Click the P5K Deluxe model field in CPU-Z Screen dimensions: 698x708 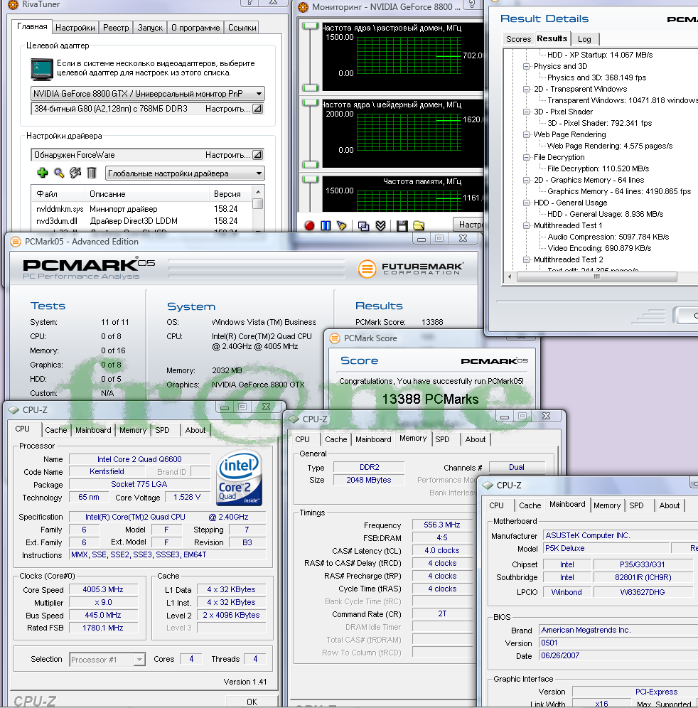pyautogui.click(x=606, y=548)
